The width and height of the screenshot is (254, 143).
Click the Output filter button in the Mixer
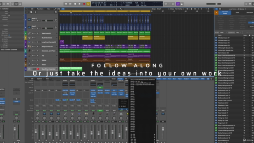[x=186, y=79]
